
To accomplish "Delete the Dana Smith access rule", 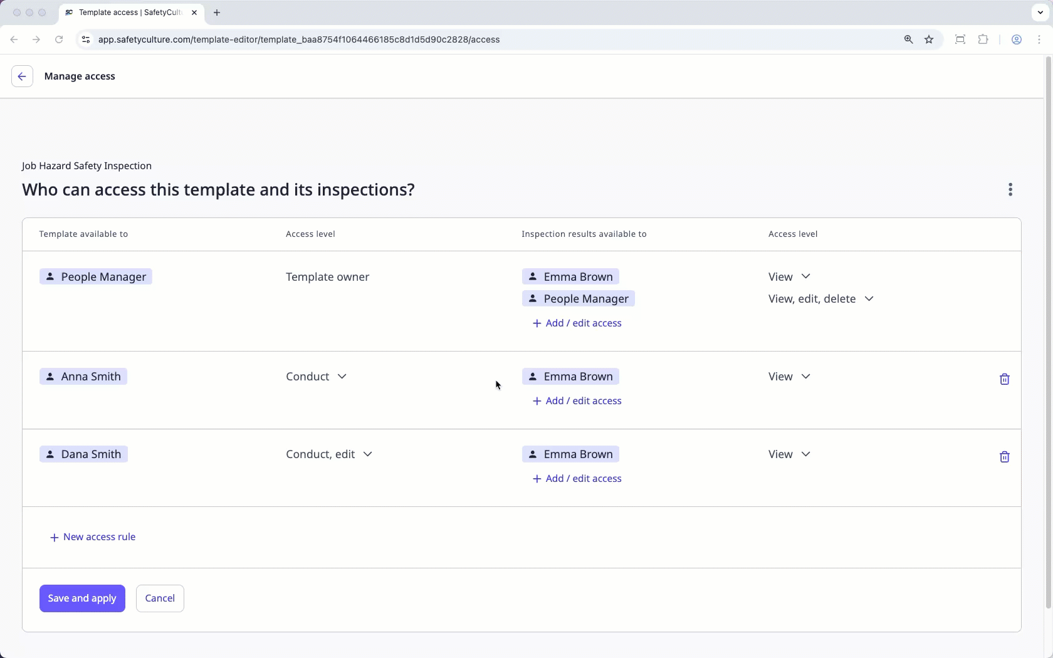I will [x=1004, y=457].
